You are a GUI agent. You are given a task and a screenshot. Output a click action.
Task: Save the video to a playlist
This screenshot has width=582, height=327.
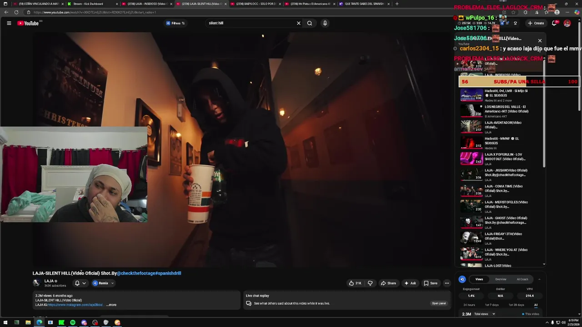[x=431, y=283]
